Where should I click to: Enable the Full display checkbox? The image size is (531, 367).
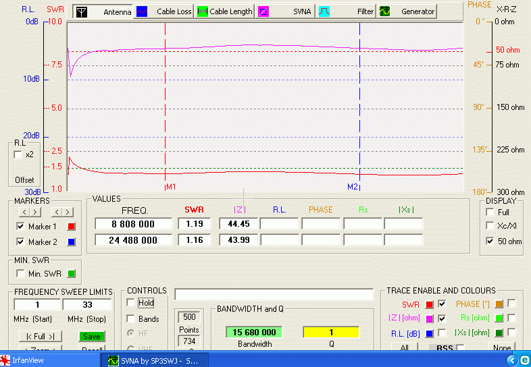tap(490, 213)
